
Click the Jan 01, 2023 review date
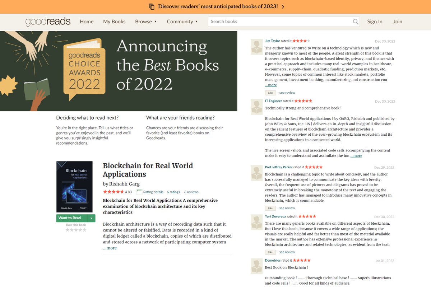(385, 261)
